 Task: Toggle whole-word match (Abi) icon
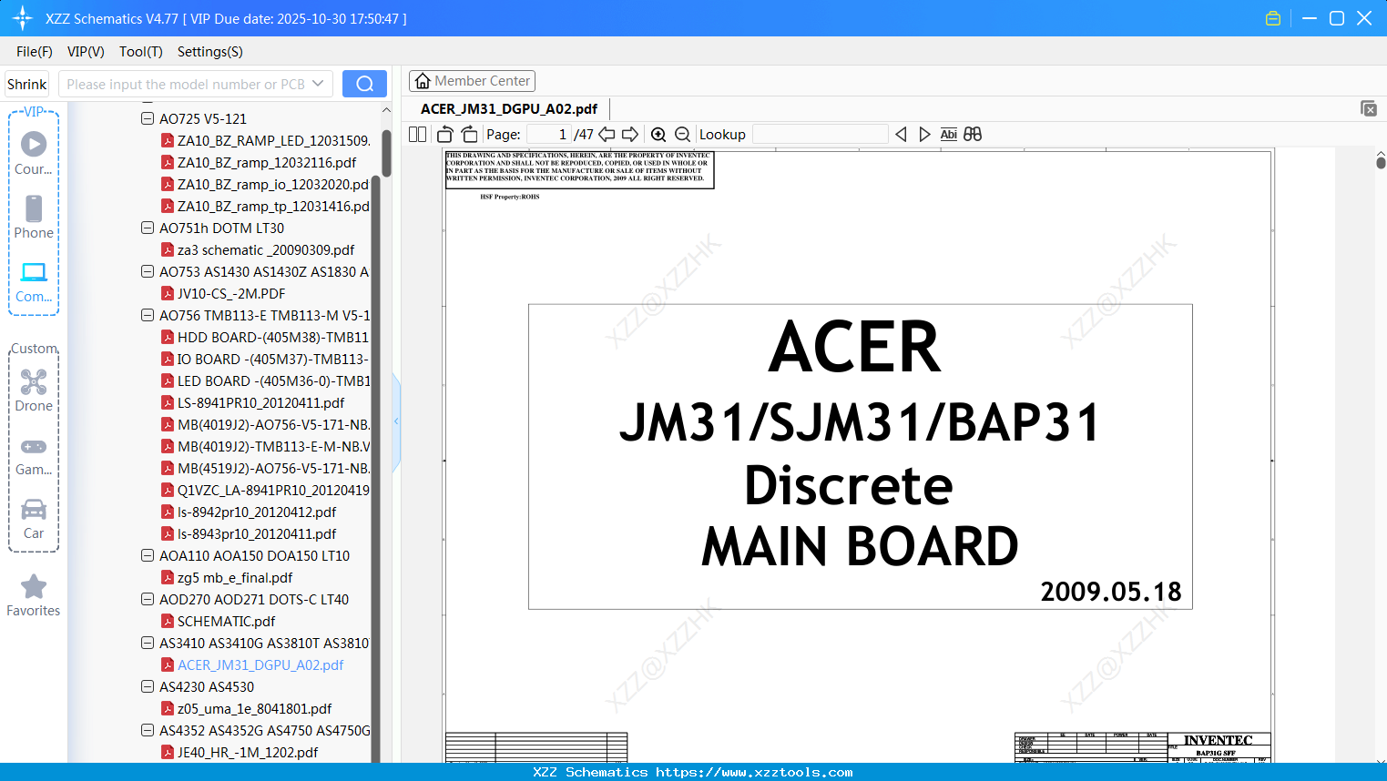pyautogui.click(x=949, y=134)
